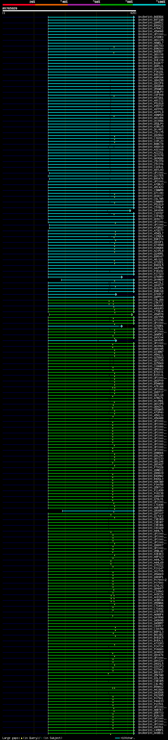The height and width of the screenshot is (740, 168).
Task: Select the UniRef100_O75322 label
Action: [151, 566]
